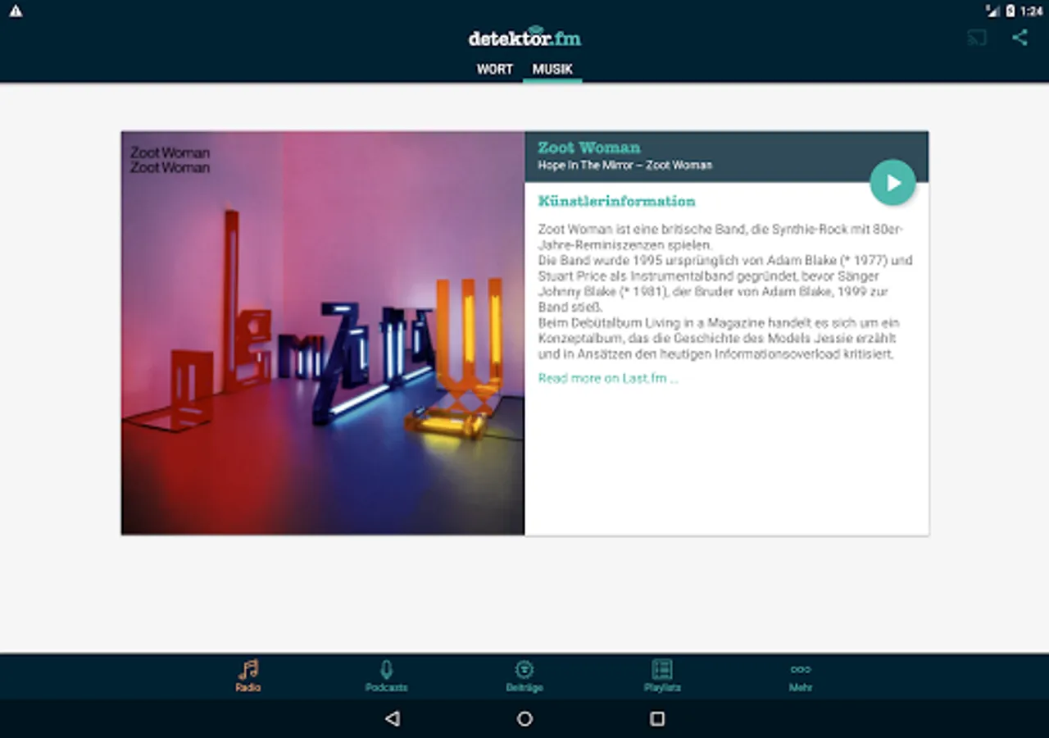Select the MUSIK tab
This screenshot has width=1049, height=738.
[552, 69]
